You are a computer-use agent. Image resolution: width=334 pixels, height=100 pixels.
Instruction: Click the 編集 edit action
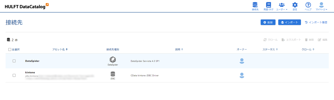pyautogui.click(x=323, y=40)
